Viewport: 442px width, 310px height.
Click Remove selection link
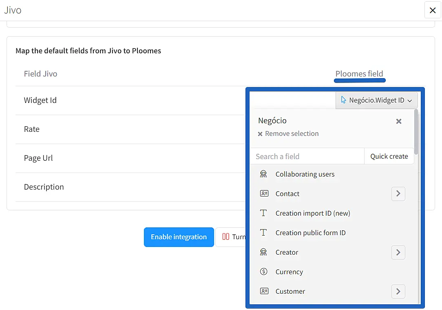[x=291, y=133]
